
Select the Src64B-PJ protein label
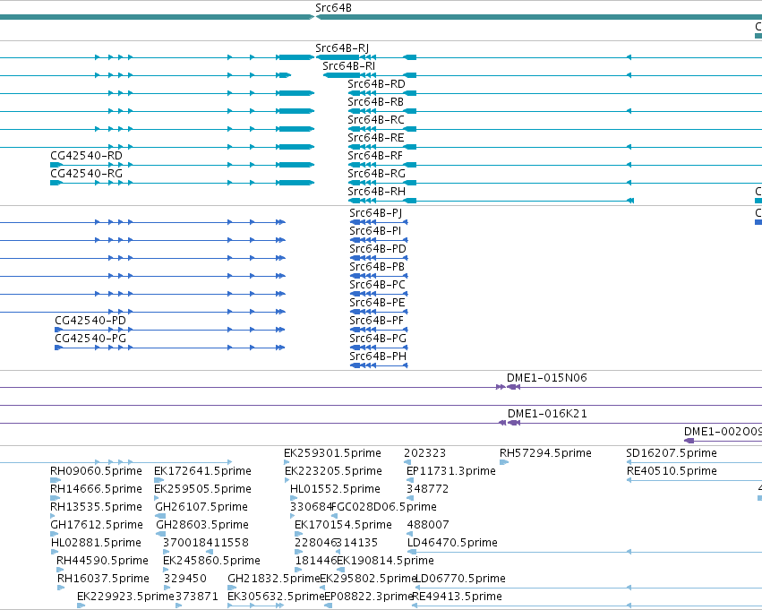(376, 213)
